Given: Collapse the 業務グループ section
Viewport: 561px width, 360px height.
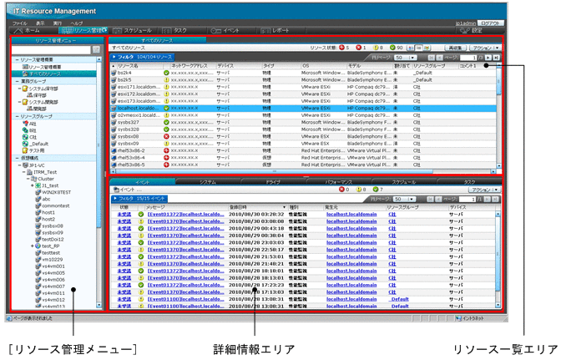Looking at the screenshot, I should tap(17, 81).
